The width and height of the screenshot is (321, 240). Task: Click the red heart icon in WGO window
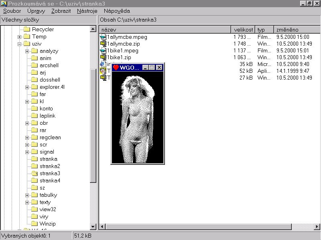coord(116,68)
